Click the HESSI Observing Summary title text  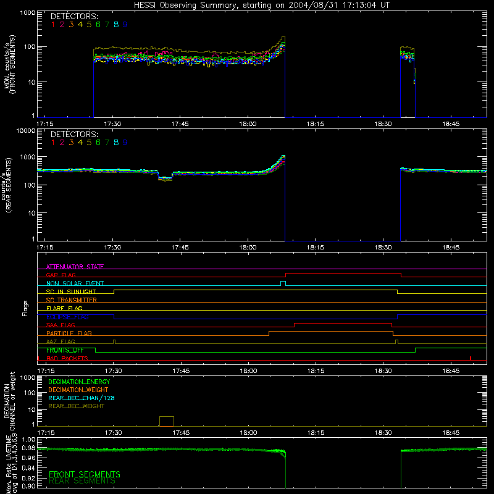pos(262,6)
